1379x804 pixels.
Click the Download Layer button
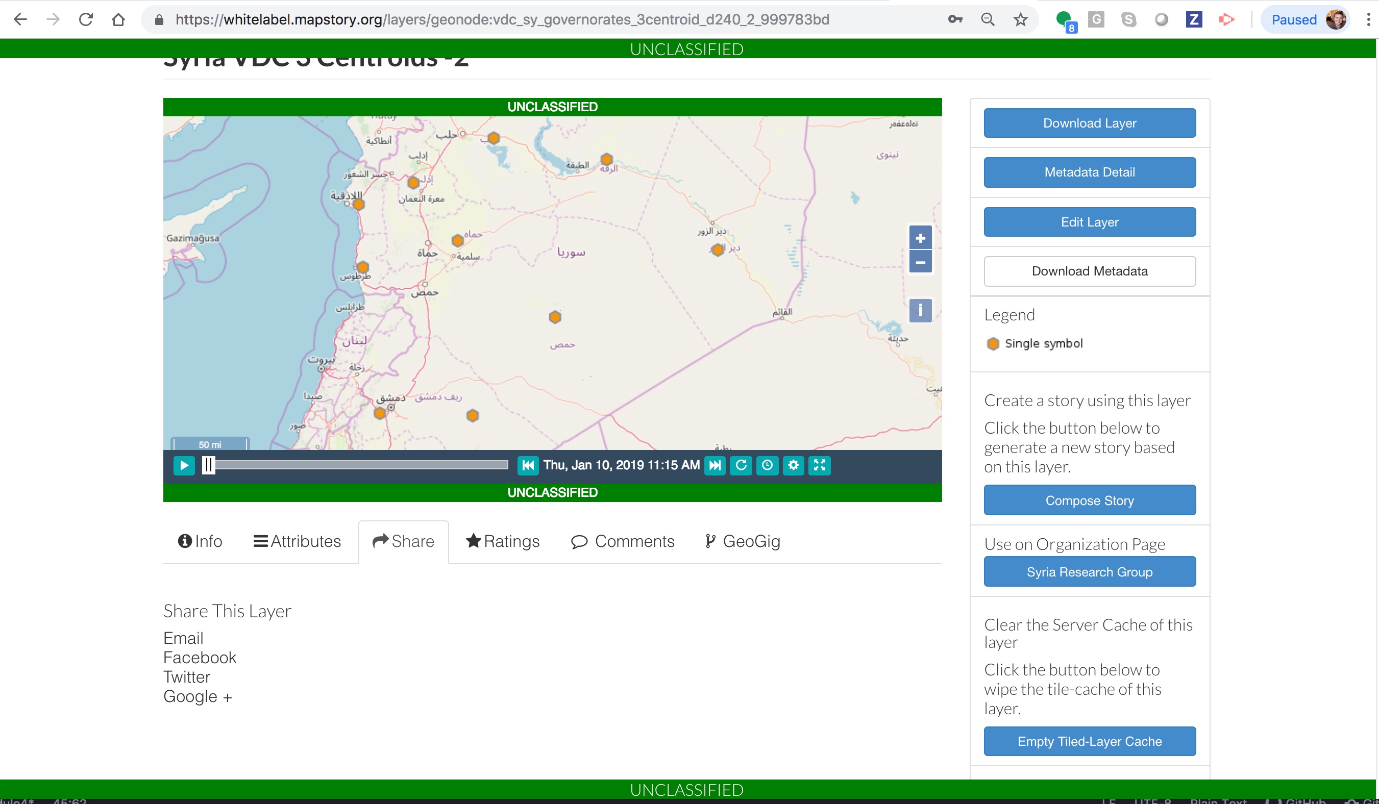click(x=1089, y=123)
